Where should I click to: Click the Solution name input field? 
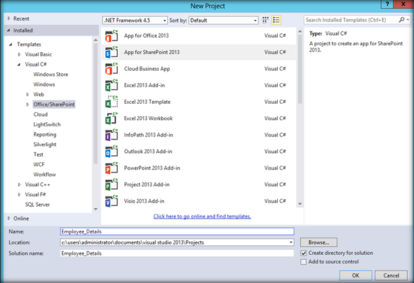pos(177,253)
